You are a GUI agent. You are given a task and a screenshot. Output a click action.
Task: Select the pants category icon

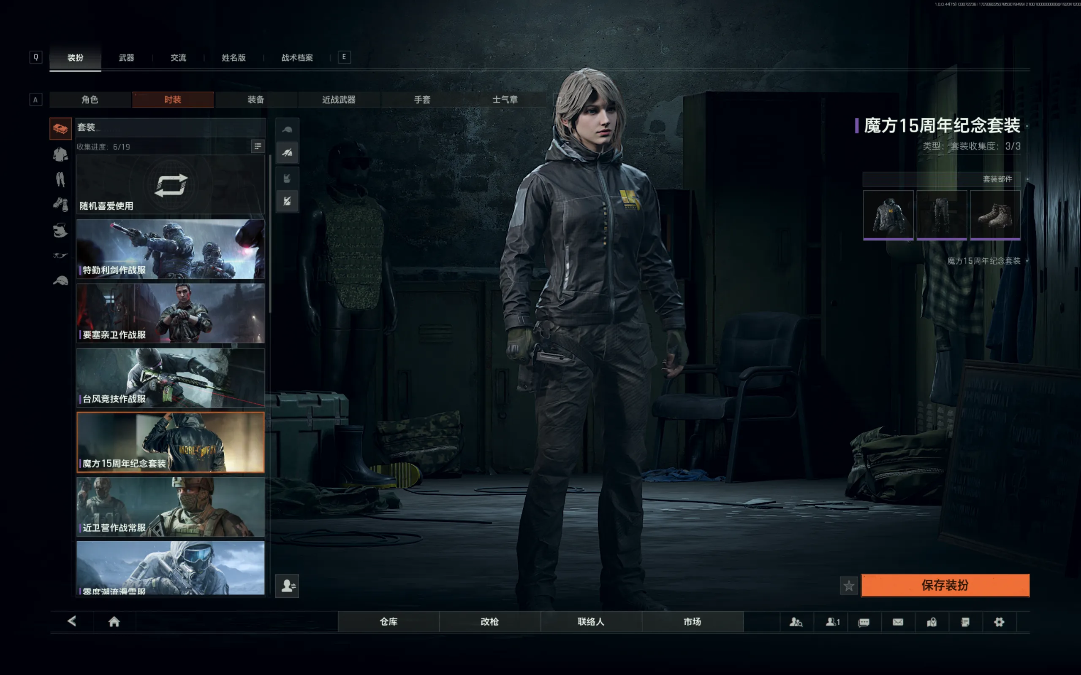coord(60,179)
